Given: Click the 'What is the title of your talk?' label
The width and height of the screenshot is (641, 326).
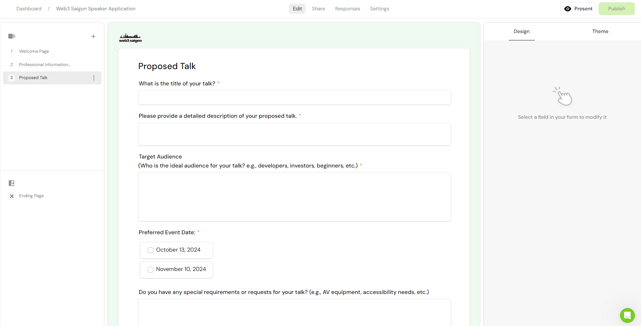Looking at the screenshot, I should (177, 84).
